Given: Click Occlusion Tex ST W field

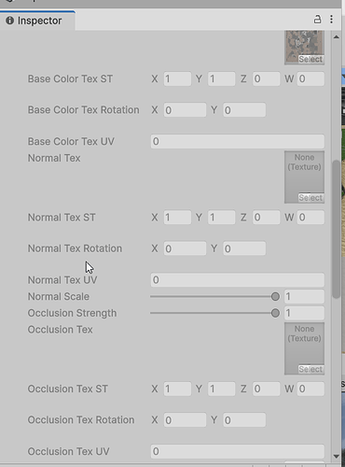Looking at the screenshot, I should [x=310, y=389].
